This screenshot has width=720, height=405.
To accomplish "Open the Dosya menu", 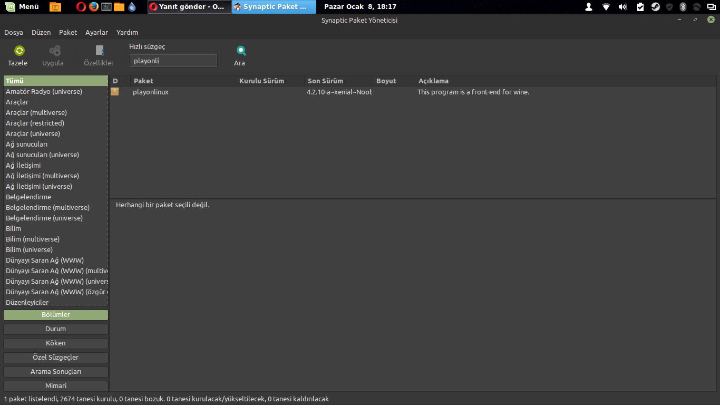I will click(x=14, y=32).
